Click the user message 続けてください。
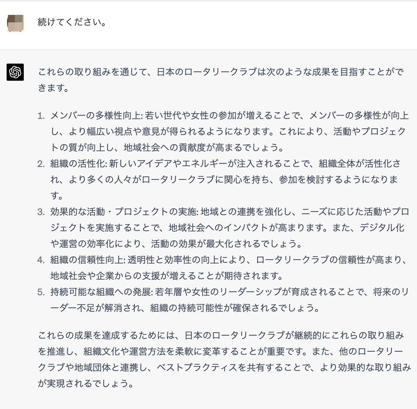417x409 pixels. (72, 22)
